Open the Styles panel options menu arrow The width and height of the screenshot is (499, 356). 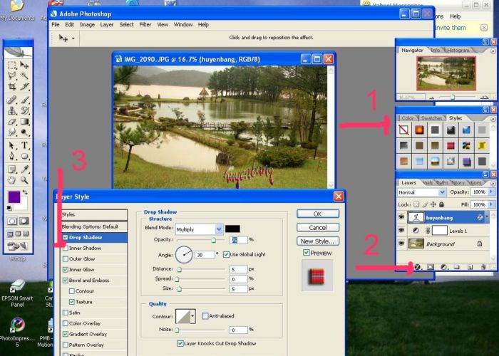tap(493, 119)
